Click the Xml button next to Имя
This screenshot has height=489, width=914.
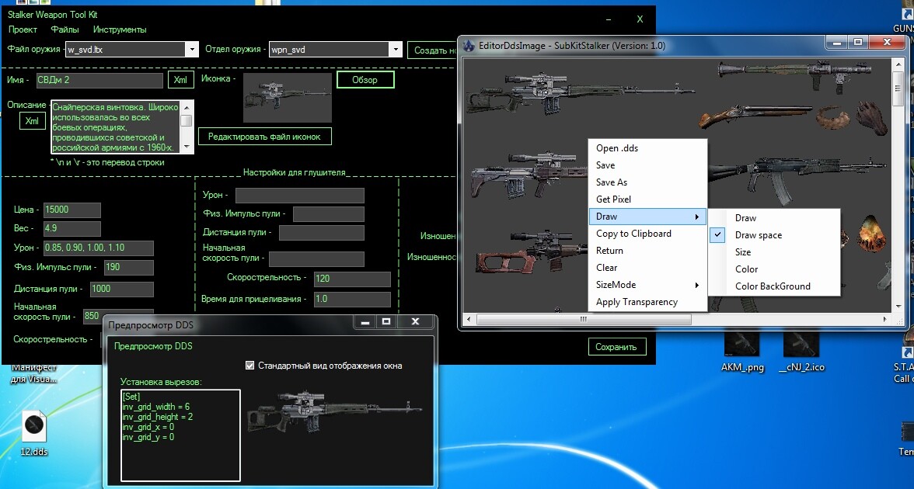(x=180, y=80)
